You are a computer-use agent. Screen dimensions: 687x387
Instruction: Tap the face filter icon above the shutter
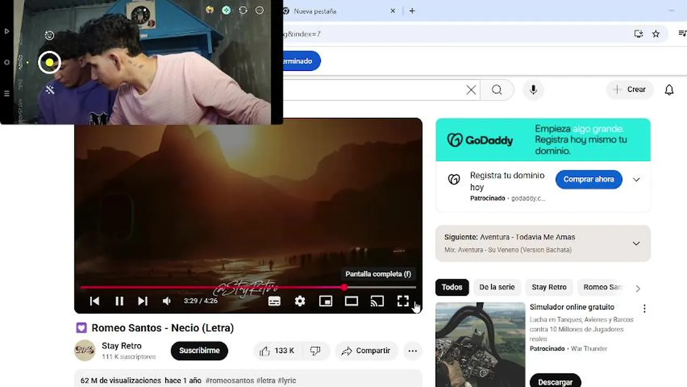coord(49,35)
